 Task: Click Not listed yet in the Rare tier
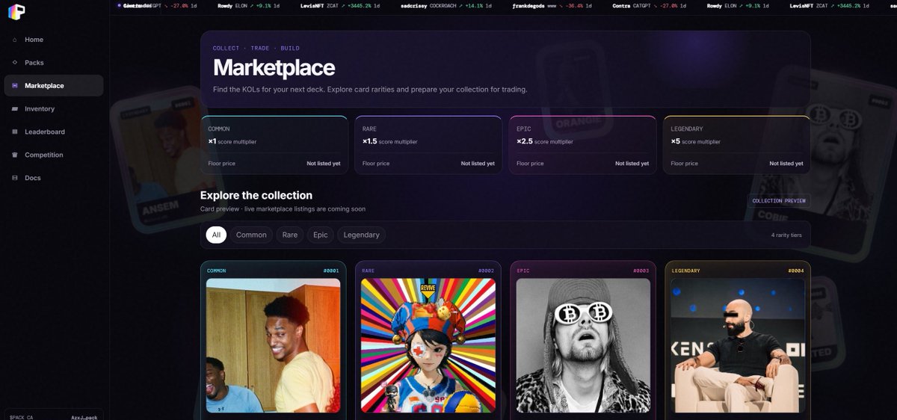coord(478,163)
